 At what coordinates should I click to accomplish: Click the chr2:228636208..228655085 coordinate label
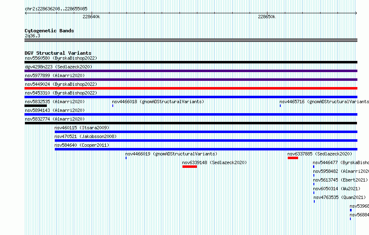click(x=56, y=9)
